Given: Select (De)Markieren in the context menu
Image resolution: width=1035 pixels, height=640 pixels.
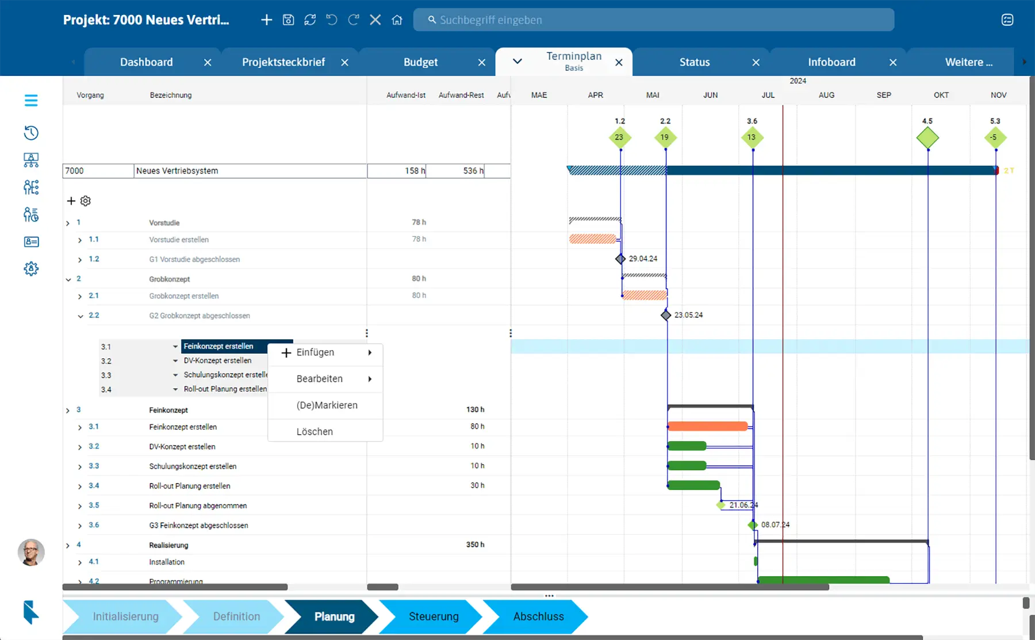Looking at the screenshot, I should (x=327, y=405).
